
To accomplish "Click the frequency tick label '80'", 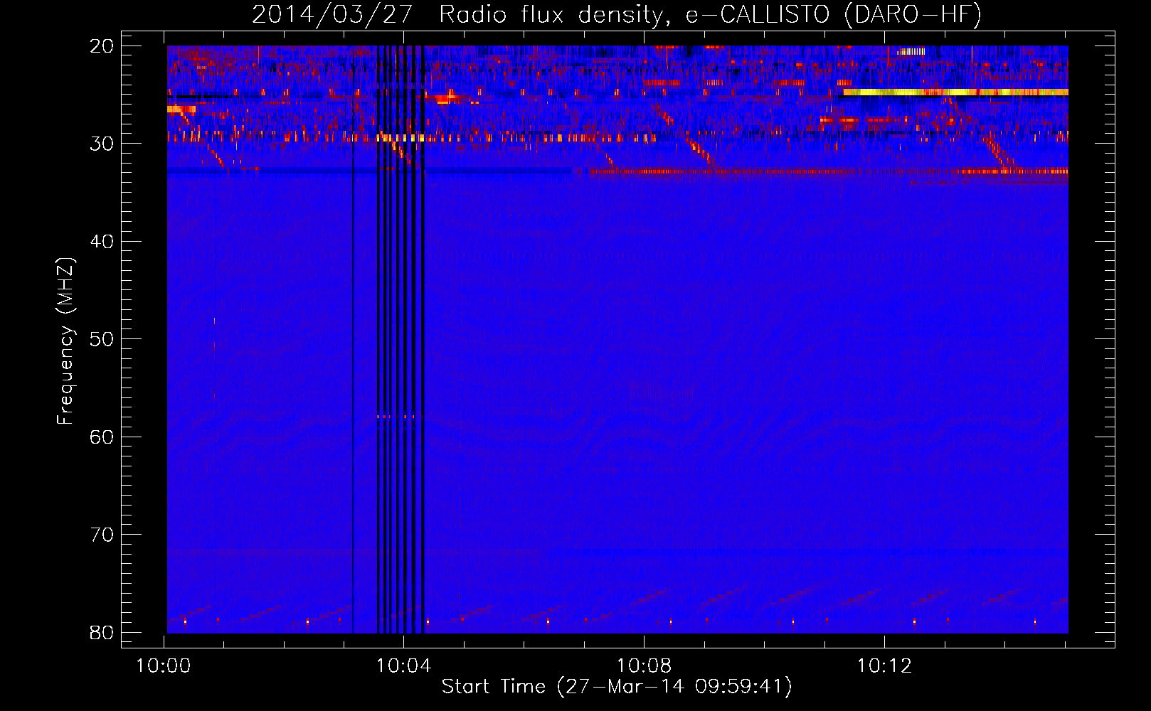I will pyautogui.click(x=102, y=632).
